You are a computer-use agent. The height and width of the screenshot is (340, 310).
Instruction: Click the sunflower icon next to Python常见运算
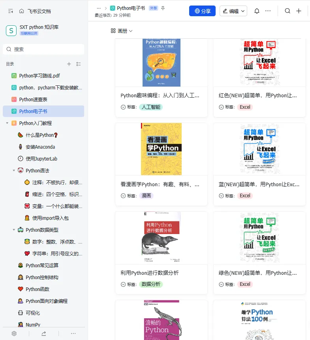click(21, 265)
